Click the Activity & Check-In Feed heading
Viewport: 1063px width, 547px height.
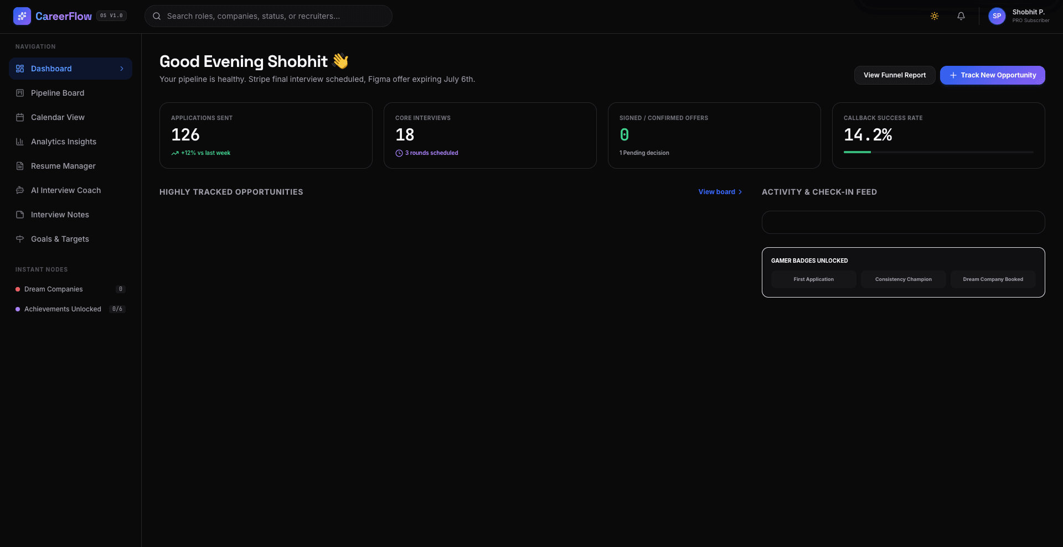[x=819, y=192]
